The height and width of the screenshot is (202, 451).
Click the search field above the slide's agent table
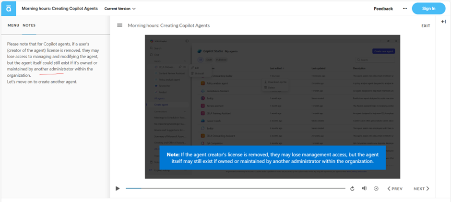pos(375,60)
